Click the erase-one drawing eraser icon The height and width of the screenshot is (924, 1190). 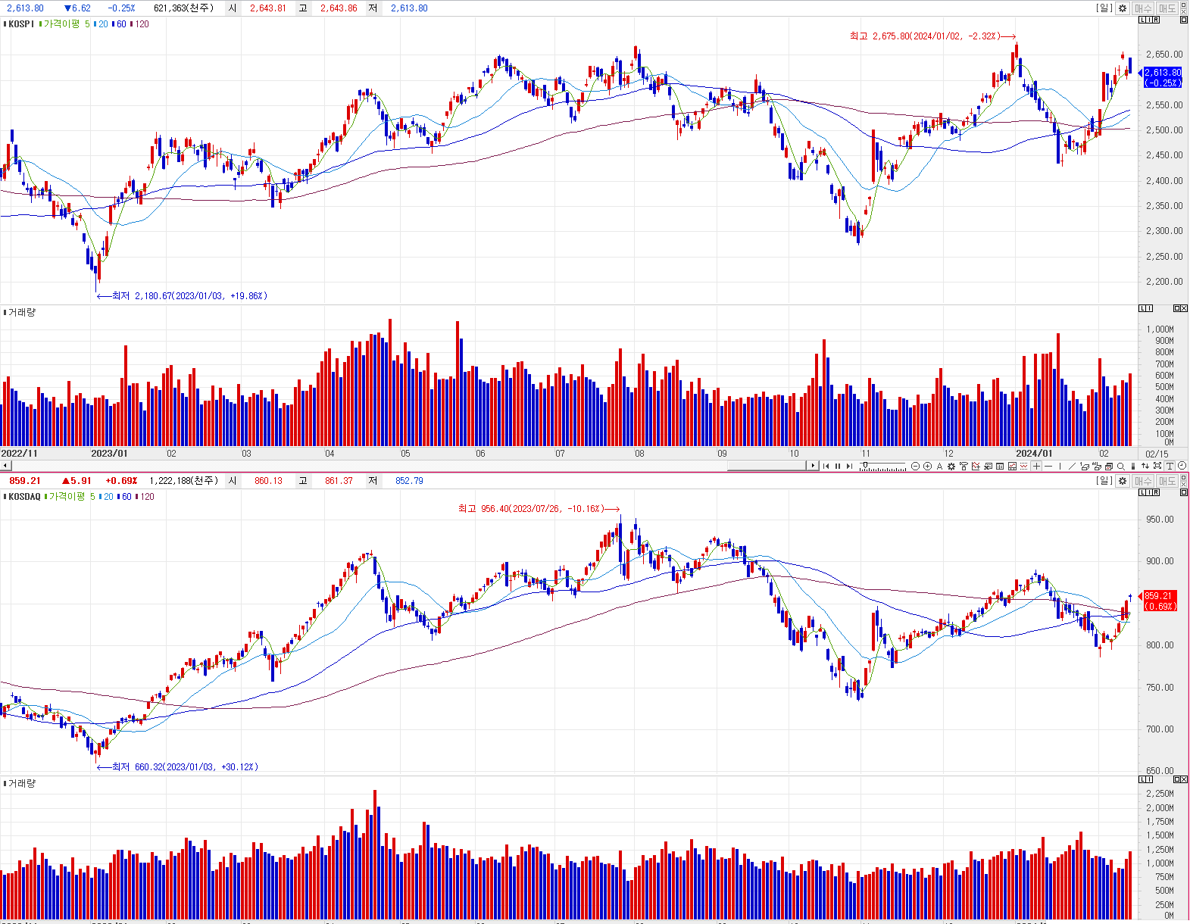[x=1084, y=466]
